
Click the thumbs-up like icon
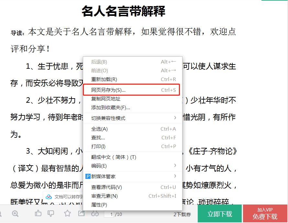38,213
